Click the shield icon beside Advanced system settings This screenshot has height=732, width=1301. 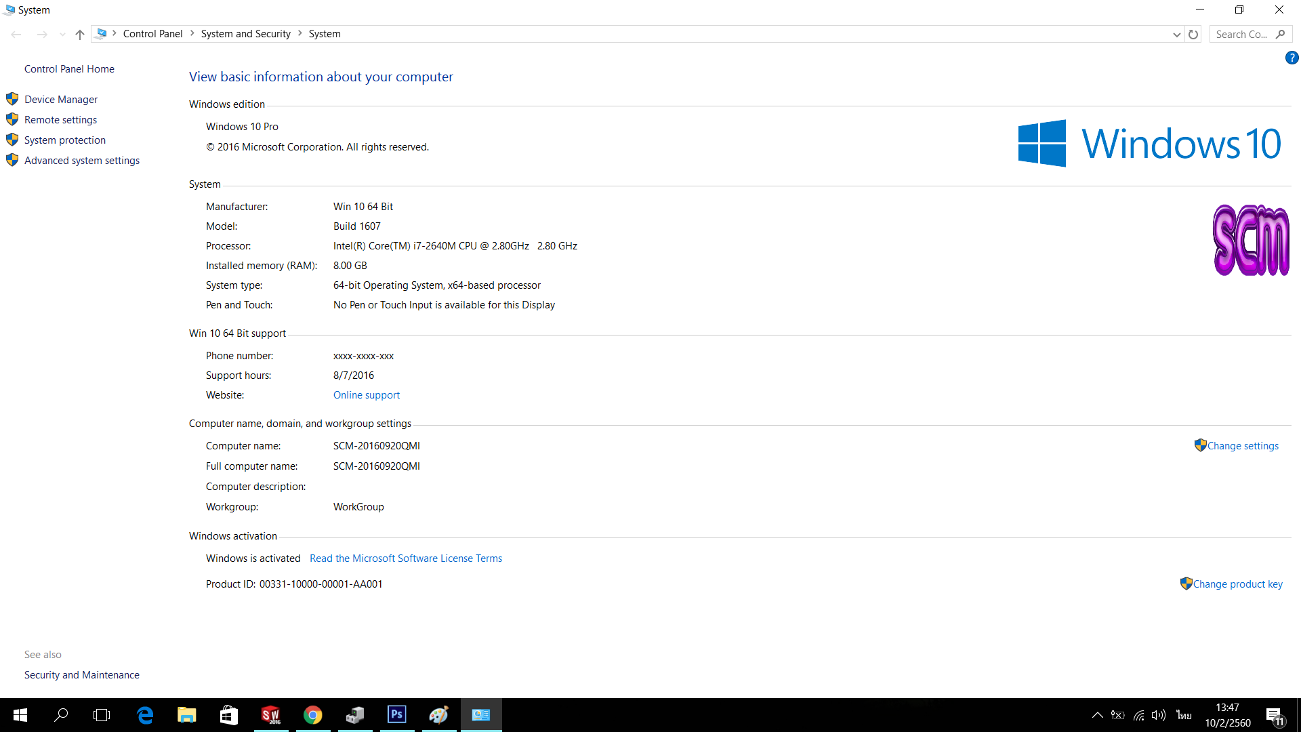[12, 160]
